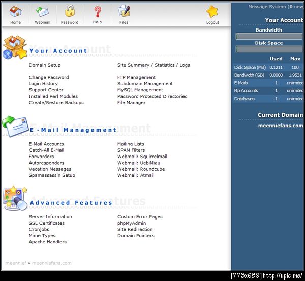The width and height of the screenshot is (305, 281).
Task: Open Site Summary / Statistics / Logs
Action: pyautogui.click(x=154, y=65)
